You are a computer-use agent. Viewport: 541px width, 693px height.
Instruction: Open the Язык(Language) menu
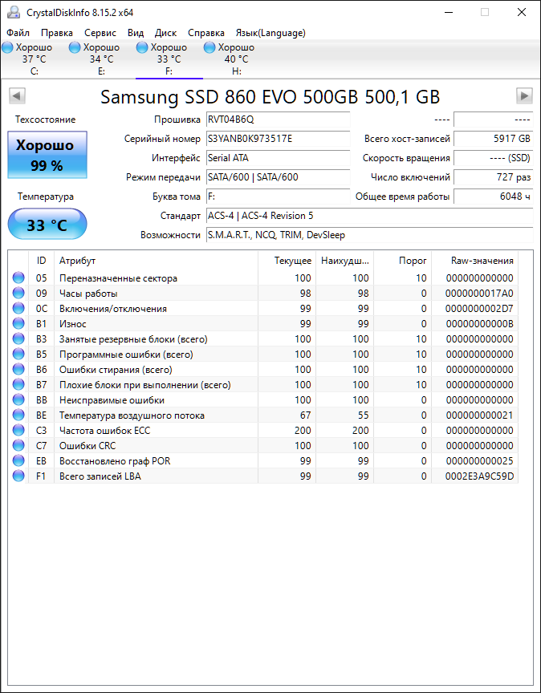[270, 33]
